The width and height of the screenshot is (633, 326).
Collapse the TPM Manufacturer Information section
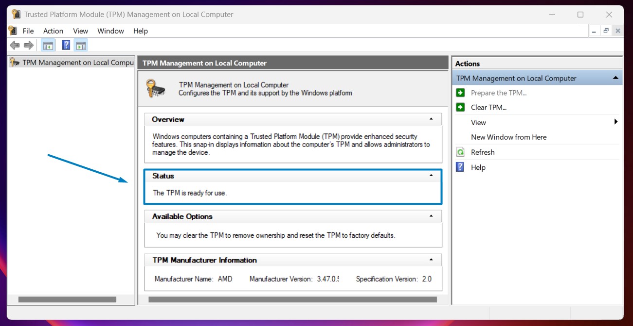click(x=431, y=260)
